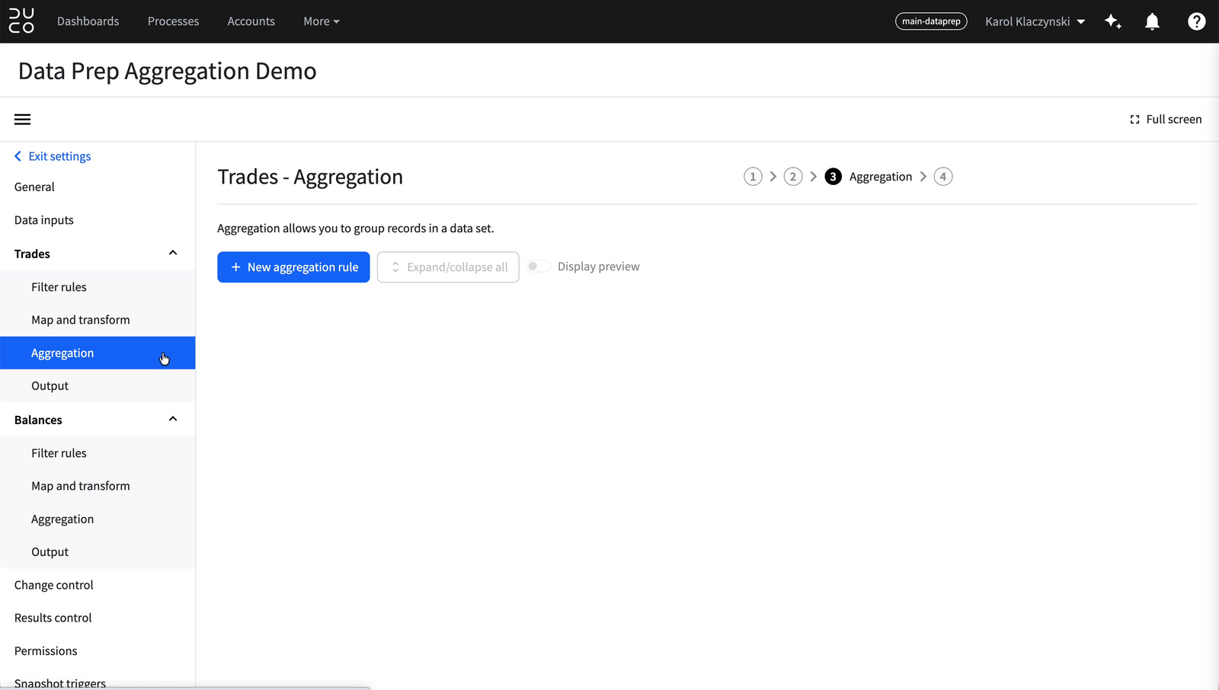Go to step 1 circle in wizard

tap(753, 177)
